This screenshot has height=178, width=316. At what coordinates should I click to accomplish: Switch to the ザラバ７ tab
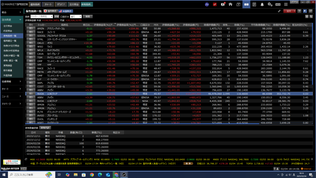[x=61, y=4]
